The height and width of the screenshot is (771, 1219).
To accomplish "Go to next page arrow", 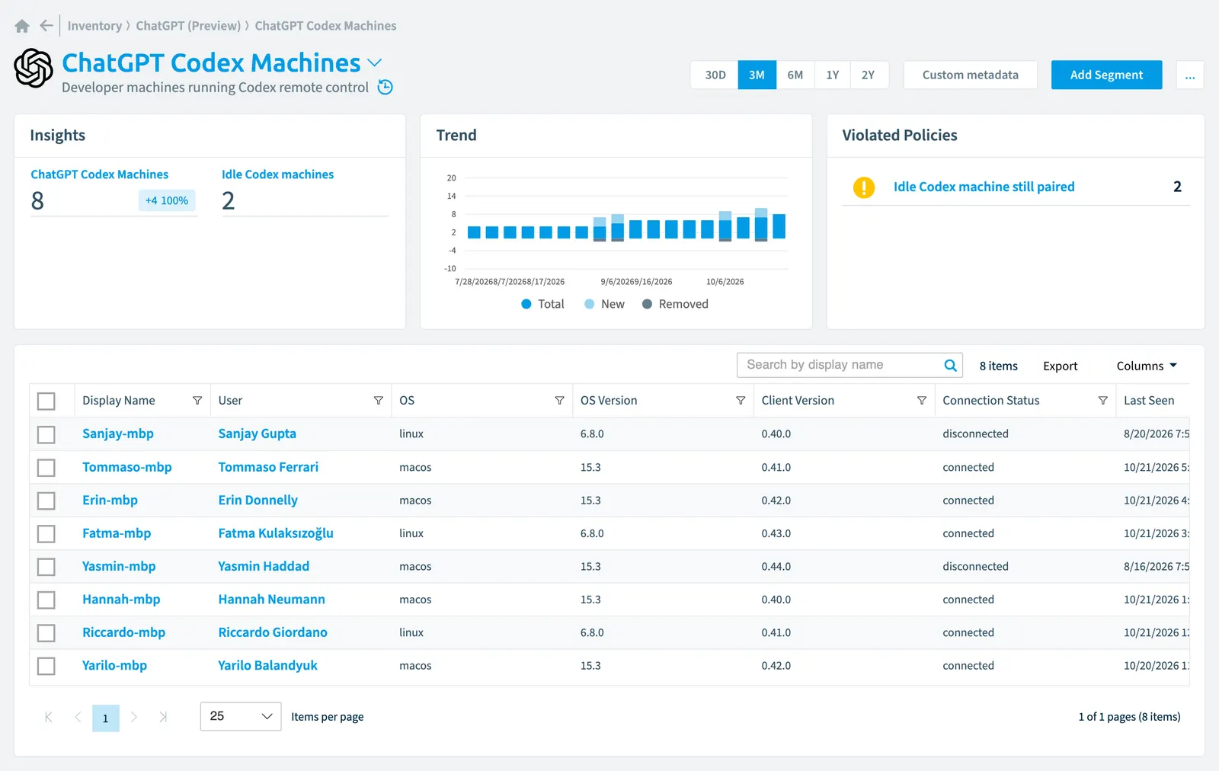I will pyautogui.click(x=134, y=717).
